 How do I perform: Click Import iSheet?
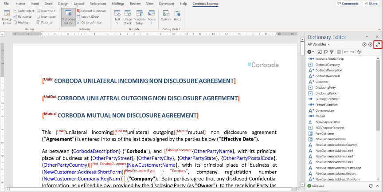(92, 16)
